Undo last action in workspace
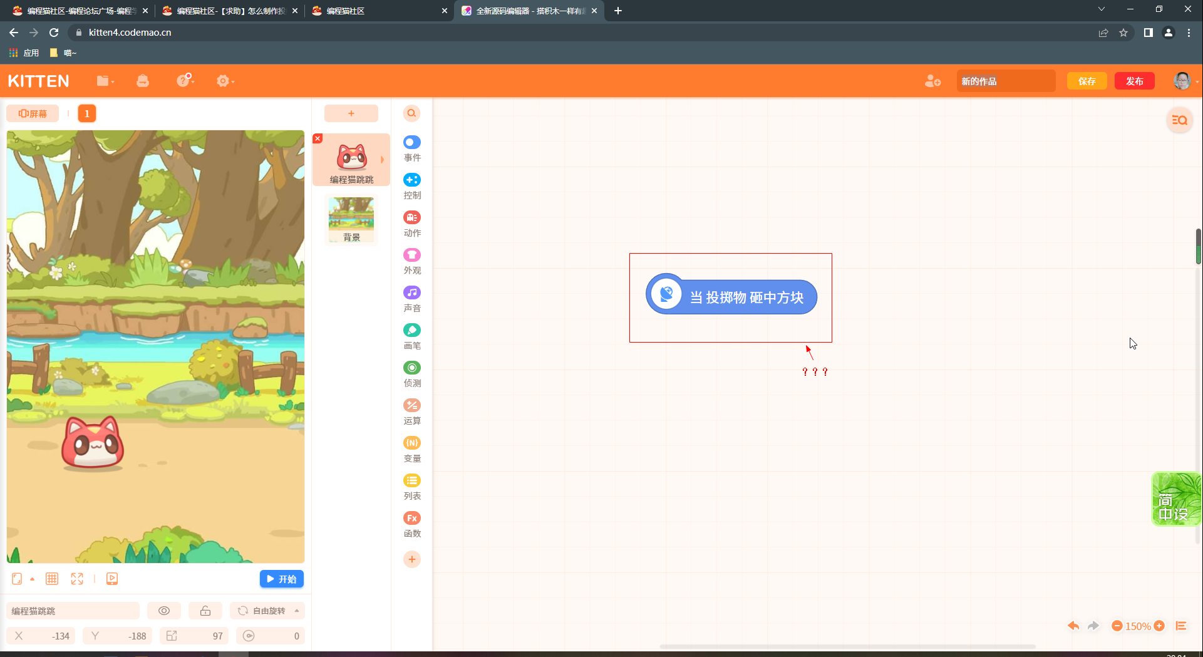The height and width of the screenshot is (657, 1203). point(1073,626)
